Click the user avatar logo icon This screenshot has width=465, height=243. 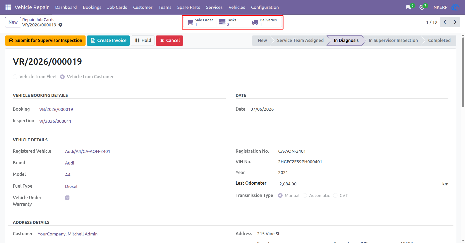coord(455,7)
